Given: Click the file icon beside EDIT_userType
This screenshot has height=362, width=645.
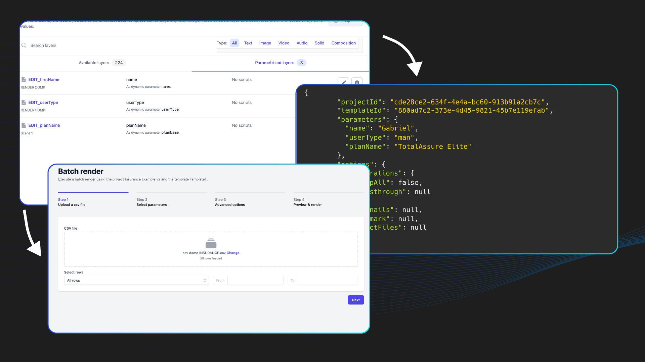Looking at the screenshot, I should click(x=24, y=102).
